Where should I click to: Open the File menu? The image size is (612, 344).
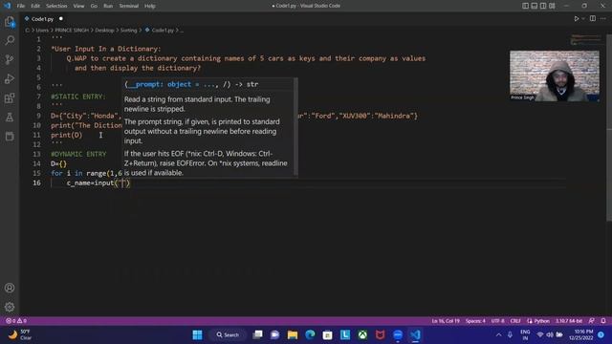tap(21, 6)
